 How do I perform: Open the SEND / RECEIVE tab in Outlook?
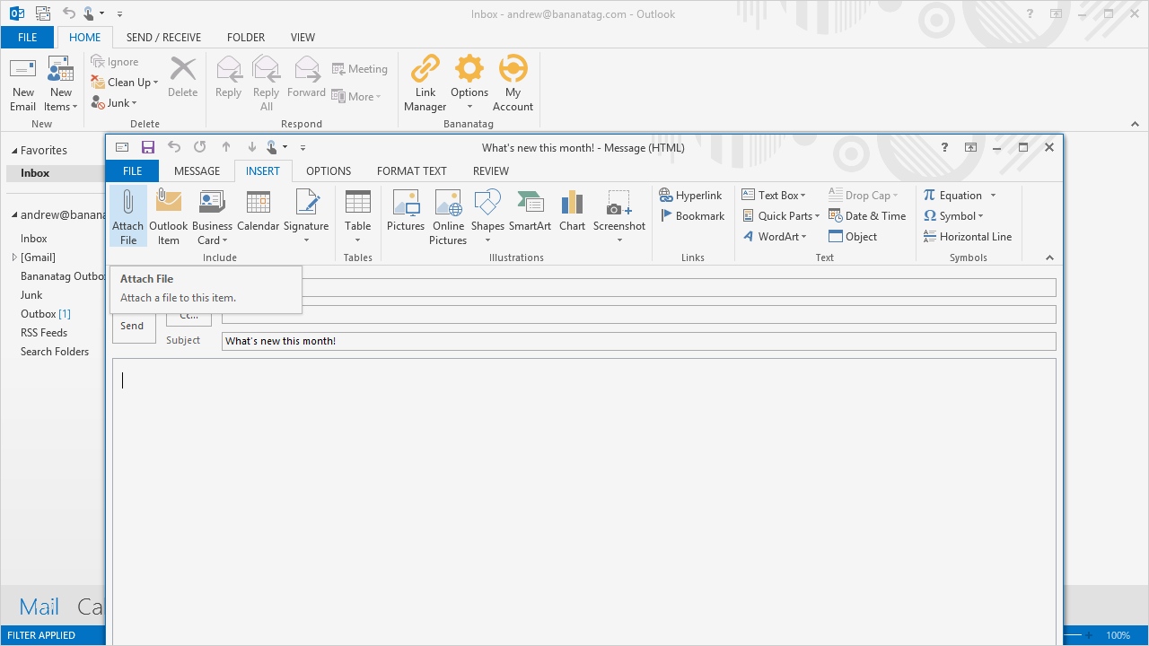point(163,38)
